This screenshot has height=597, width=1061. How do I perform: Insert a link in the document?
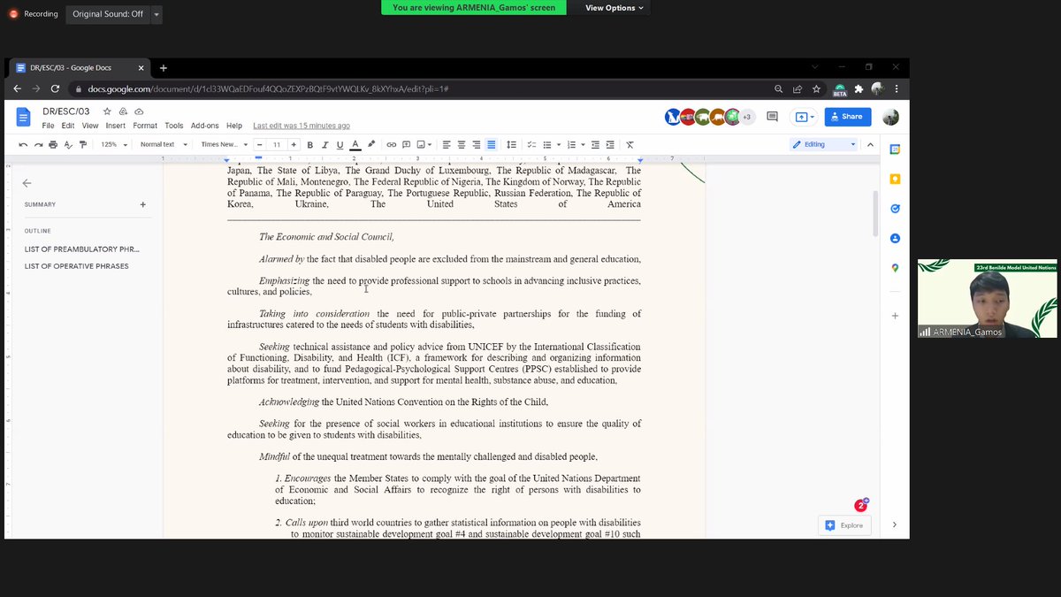pos(391,144)
